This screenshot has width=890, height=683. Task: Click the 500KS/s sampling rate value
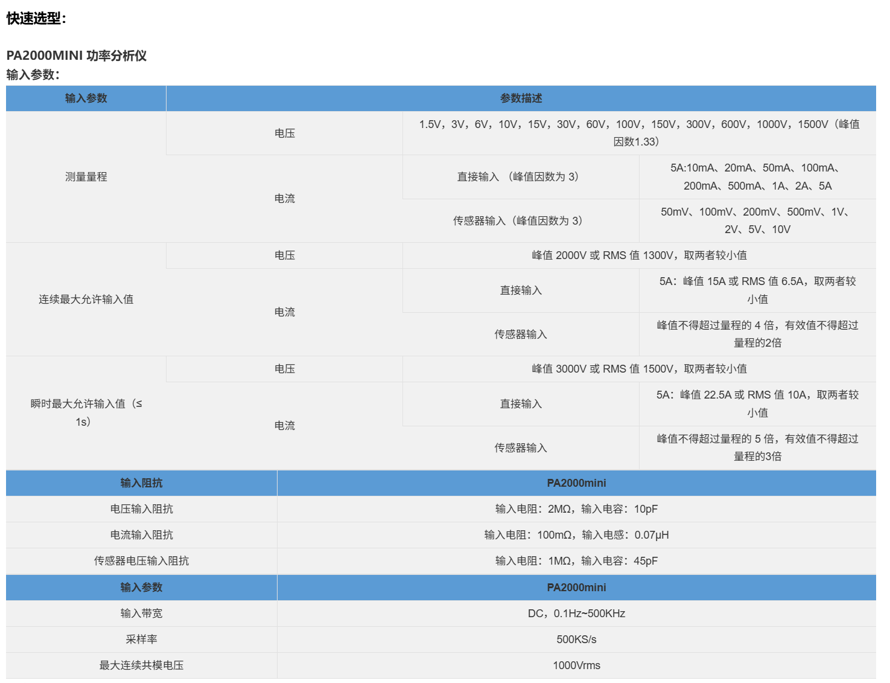point(577,640)
